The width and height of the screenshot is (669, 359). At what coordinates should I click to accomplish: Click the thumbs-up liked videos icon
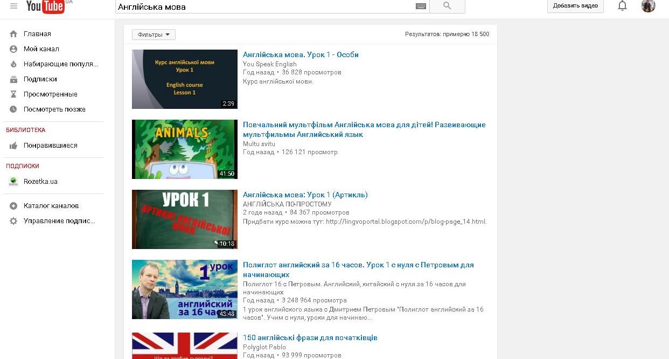(x=13, y=145)
